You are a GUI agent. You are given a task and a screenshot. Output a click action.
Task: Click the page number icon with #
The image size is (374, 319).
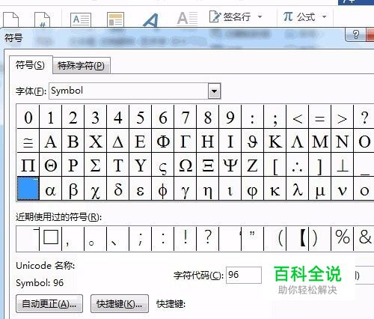[x=43, y=20]
